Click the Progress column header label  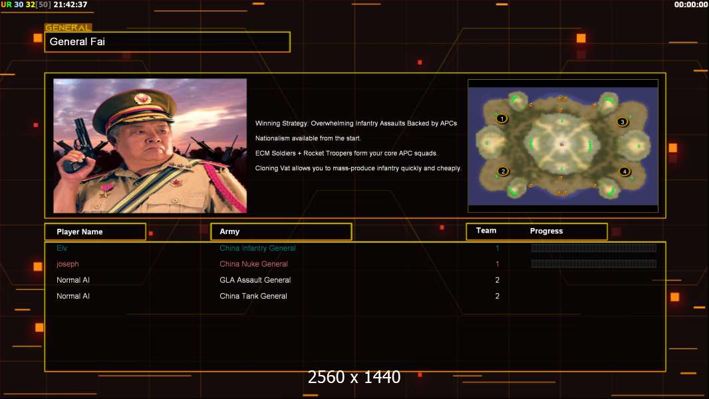click(x=546, y=231)
